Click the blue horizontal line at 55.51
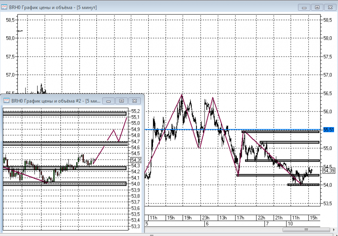The image size is (338, 236). click(x=233, y=130)
